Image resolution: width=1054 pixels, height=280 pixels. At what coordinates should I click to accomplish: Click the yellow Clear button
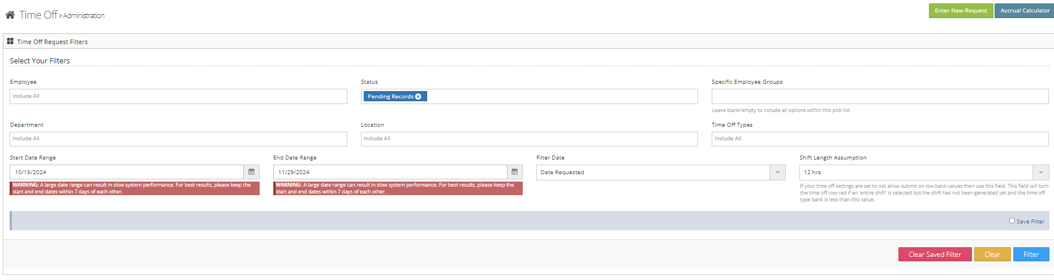click(992, 255)
